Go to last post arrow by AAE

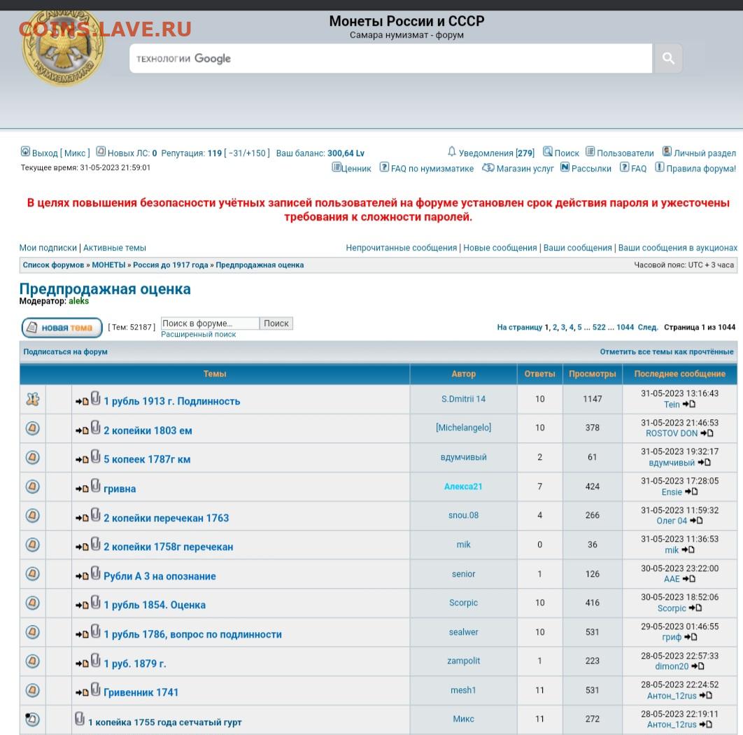point(689,578)
